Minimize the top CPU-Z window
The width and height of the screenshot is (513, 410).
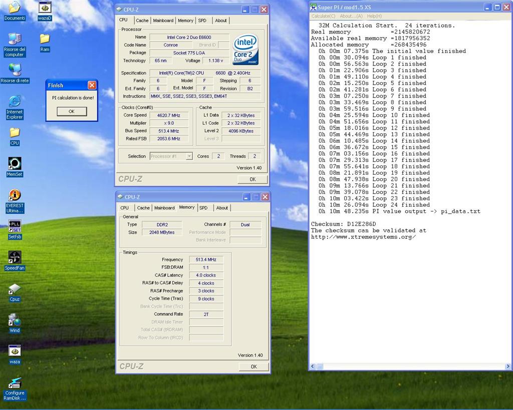point(245,10)
